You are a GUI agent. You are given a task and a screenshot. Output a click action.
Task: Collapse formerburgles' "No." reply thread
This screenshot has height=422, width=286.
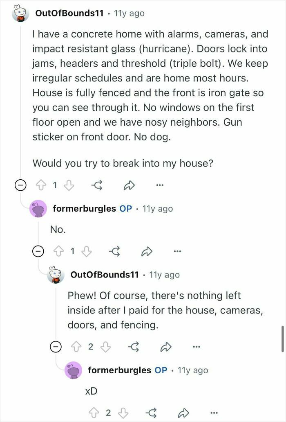click(38, 251)
